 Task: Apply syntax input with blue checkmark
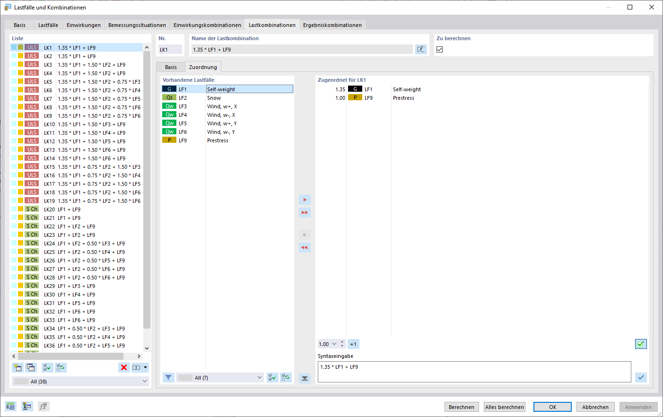(x=641, y=377)
